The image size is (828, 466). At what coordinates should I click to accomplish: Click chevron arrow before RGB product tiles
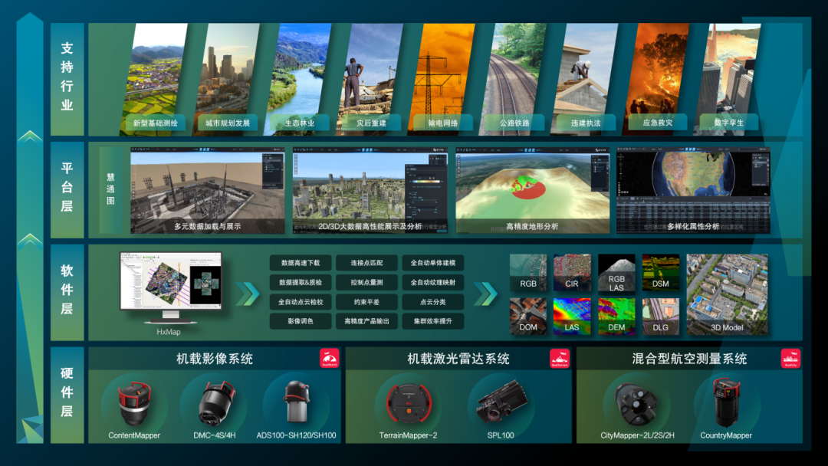point(486,294)
